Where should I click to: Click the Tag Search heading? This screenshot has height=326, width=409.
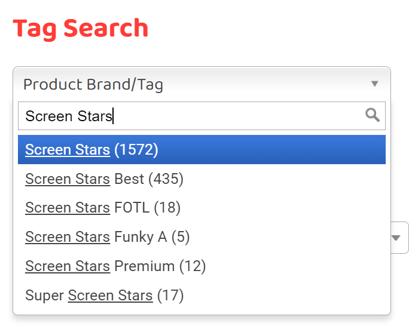[81, 29]
